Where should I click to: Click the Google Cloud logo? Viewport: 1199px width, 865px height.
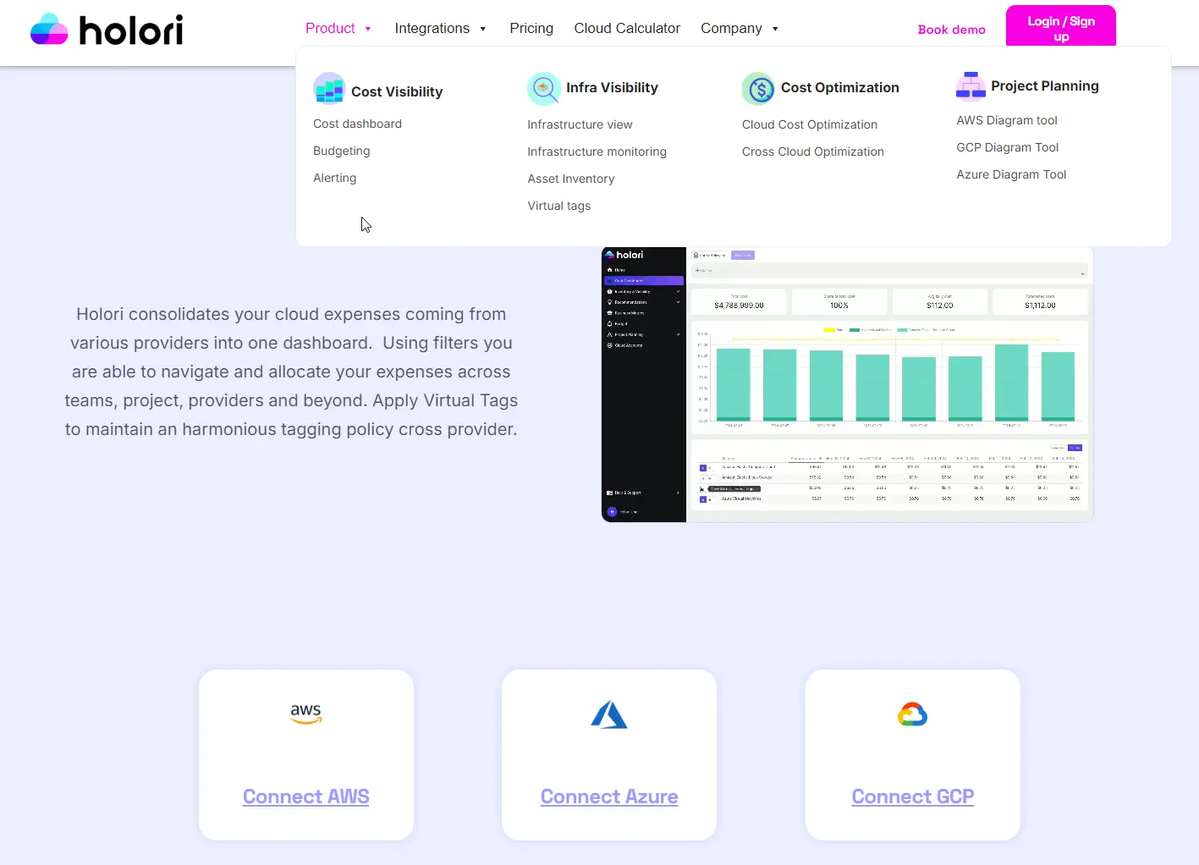[912, 715]
